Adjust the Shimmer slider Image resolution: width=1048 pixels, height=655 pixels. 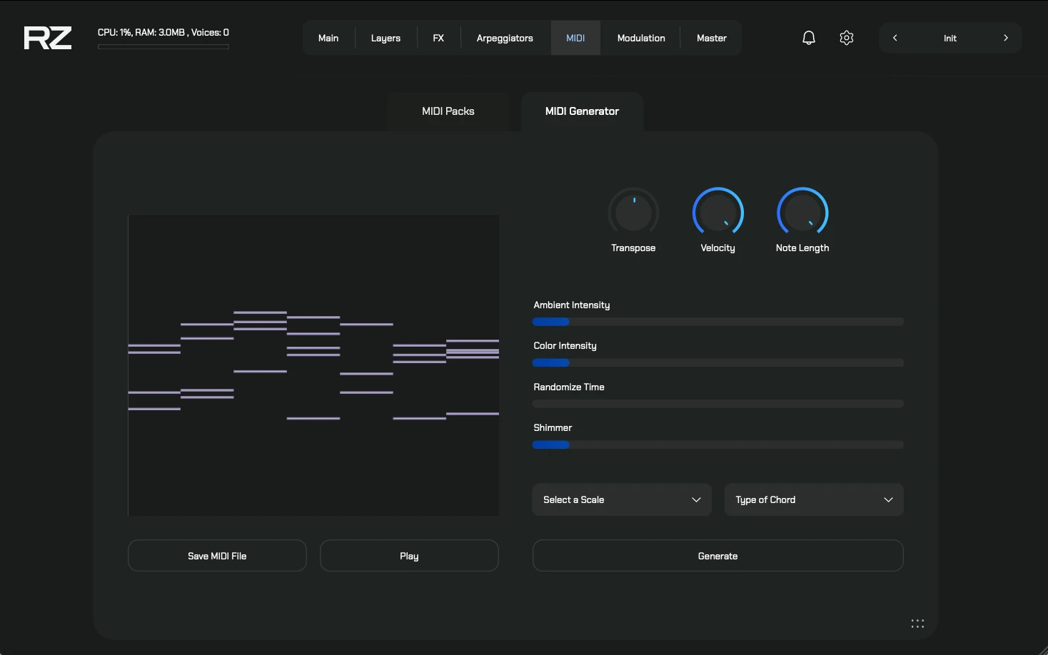(x=717, y=445)
